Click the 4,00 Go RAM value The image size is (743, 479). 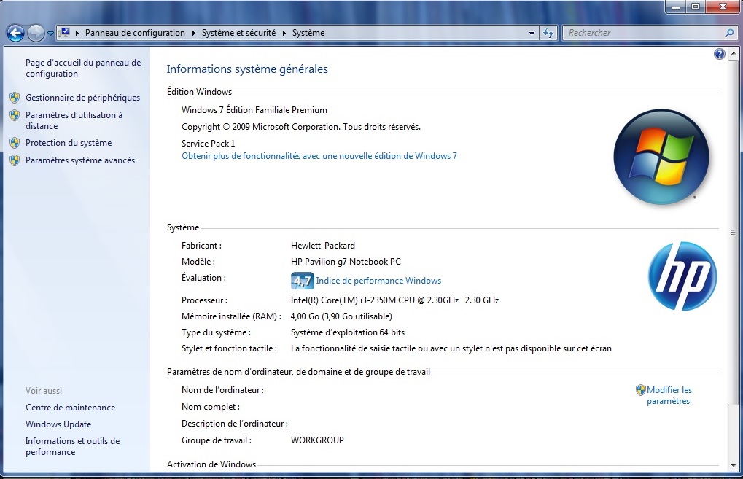tap(341, 316)
